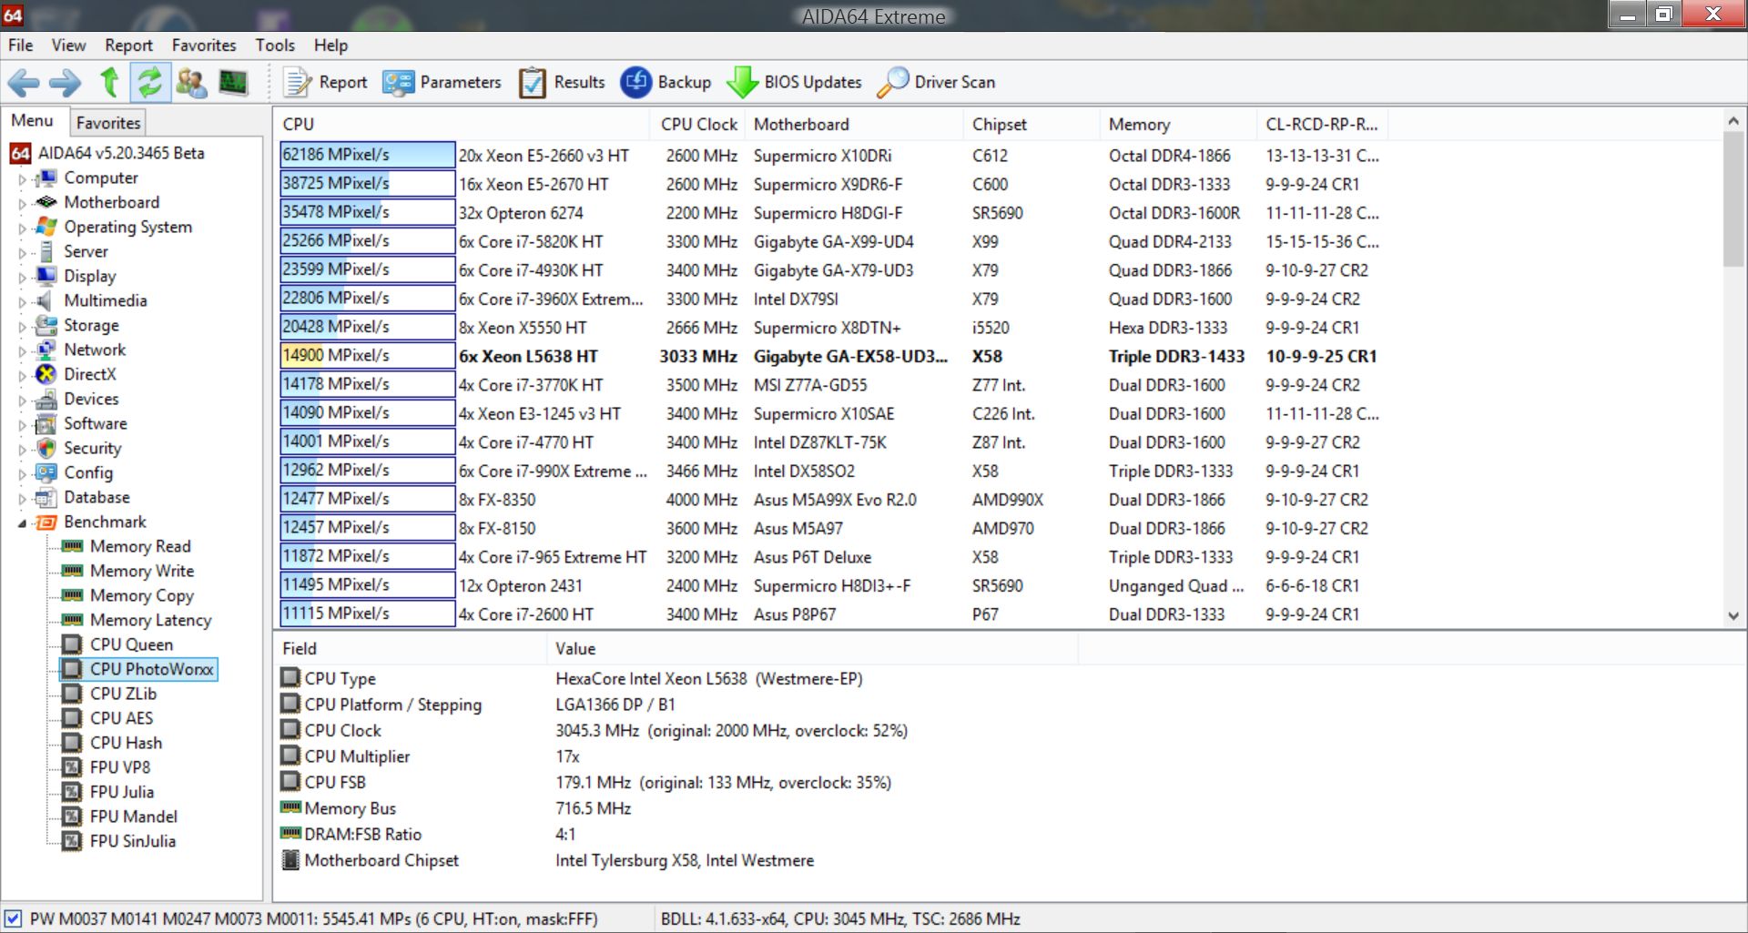Check for BIOS Updates
1748x933 pixels.
(x=794, y=83)
